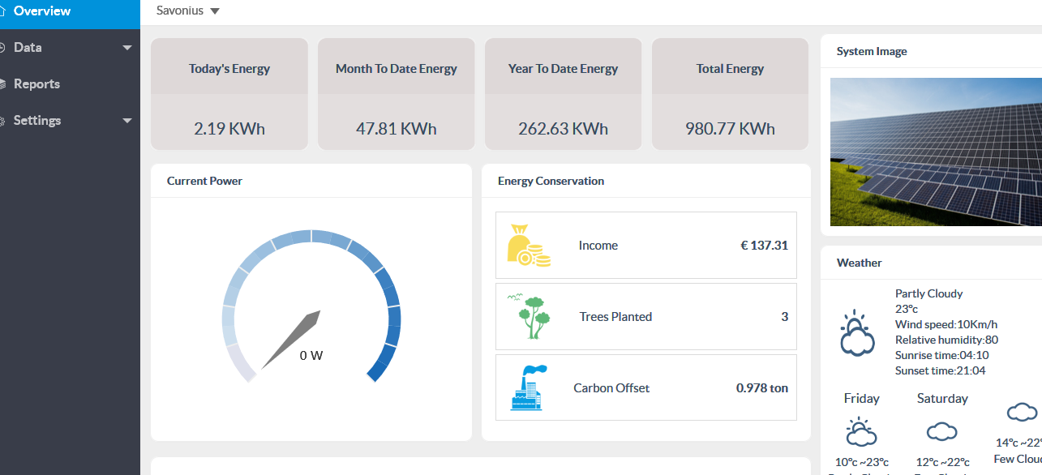This screenshot has width=1042, height=475.
Task: Click the 12°c ~22°c Saturday temperature
Action: tap(942, 462)
